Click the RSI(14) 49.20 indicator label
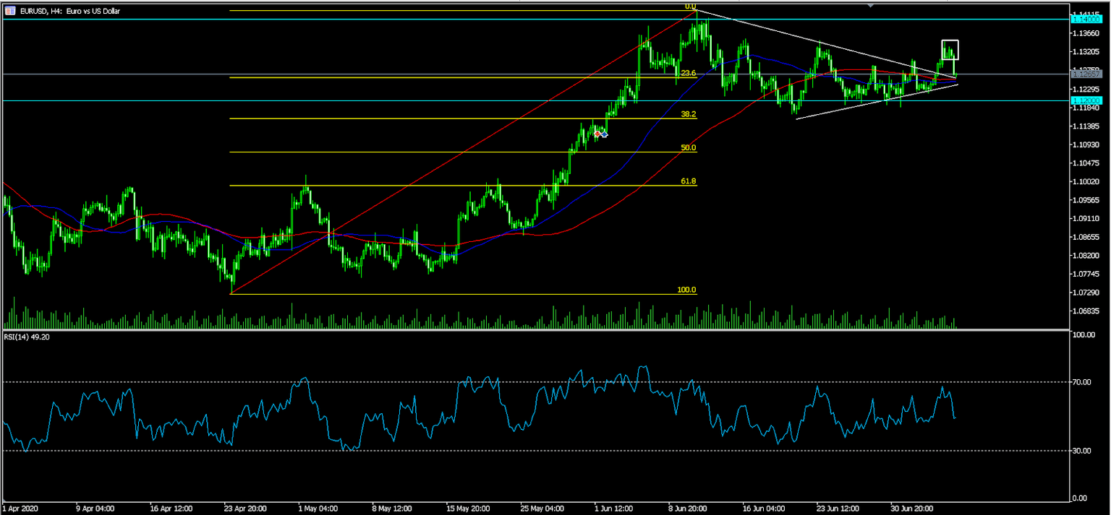The width and height of the screenshot is (1111, 515). tap(29, 335)
